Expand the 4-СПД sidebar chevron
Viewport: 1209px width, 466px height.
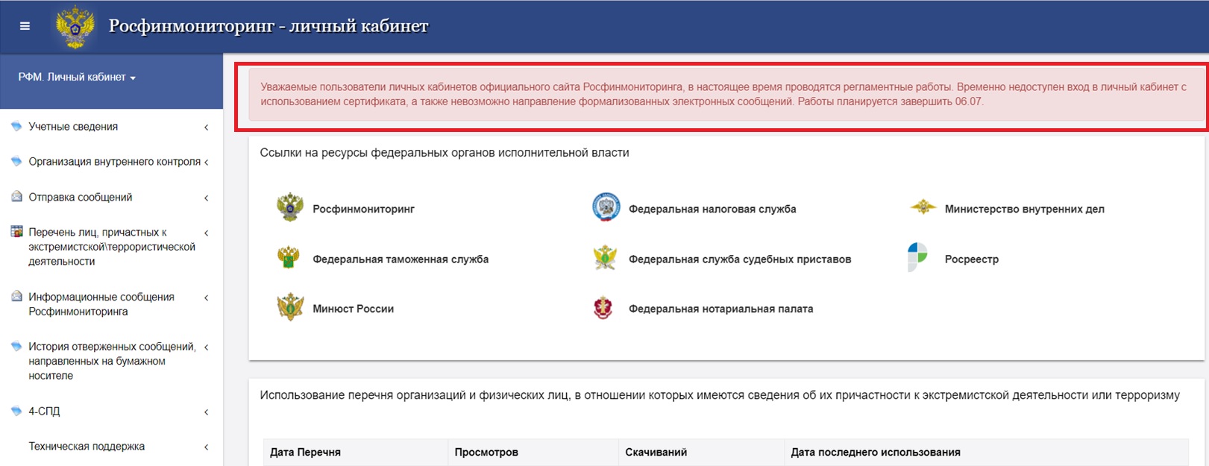tap(207, 412)
